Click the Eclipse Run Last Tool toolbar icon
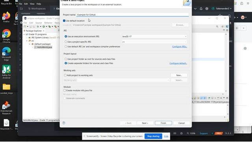252x142 pixels. point(56,26)
